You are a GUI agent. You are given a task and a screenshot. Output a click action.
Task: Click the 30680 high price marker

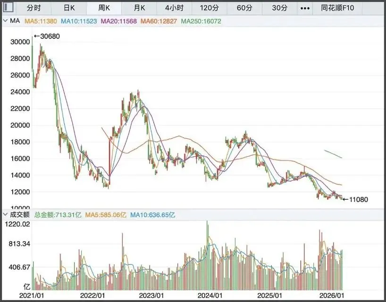(x=47, y=36)
